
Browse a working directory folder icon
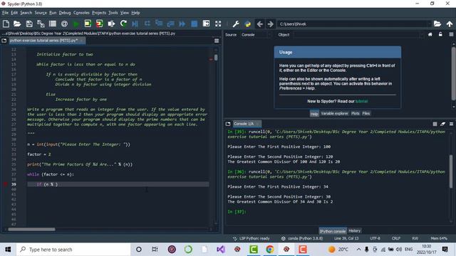click(x=437, y=23)
